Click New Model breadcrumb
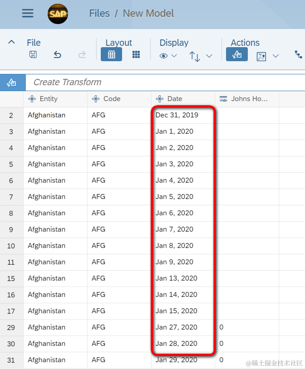This screenshot has width=305, height=369. click(148, 14)
